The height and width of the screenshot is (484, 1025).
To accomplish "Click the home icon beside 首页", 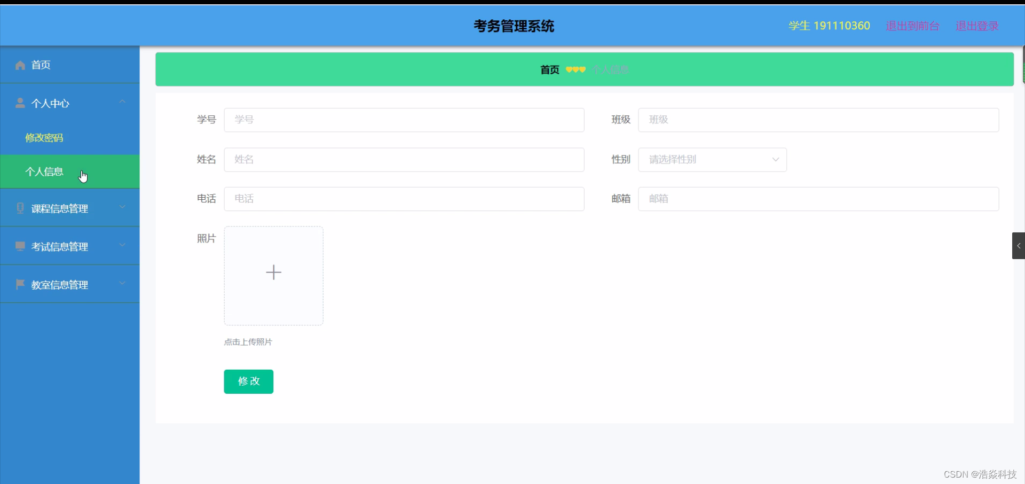I will (x=20, y=65).
